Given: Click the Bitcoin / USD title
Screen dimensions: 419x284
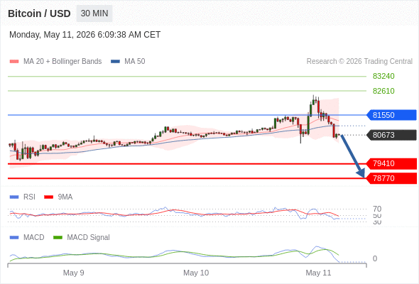Looking at the screenshot, I should click(39, 13).
